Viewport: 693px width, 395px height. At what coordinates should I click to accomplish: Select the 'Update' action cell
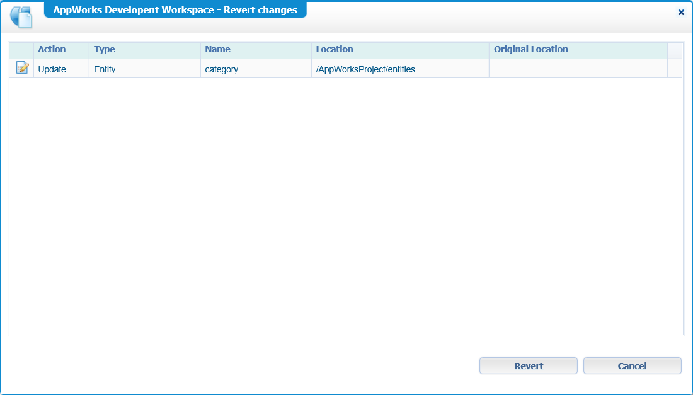[x=61, y=69]
